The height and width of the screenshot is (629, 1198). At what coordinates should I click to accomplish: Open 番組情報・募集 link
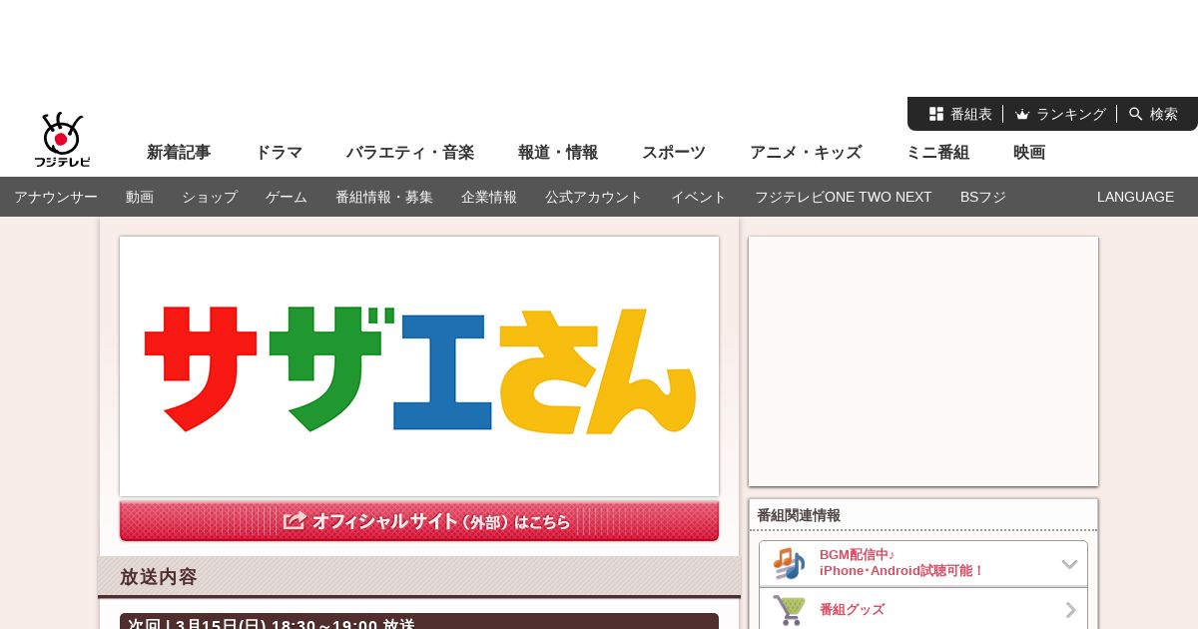pyautogui.click(x=384, y=197)
